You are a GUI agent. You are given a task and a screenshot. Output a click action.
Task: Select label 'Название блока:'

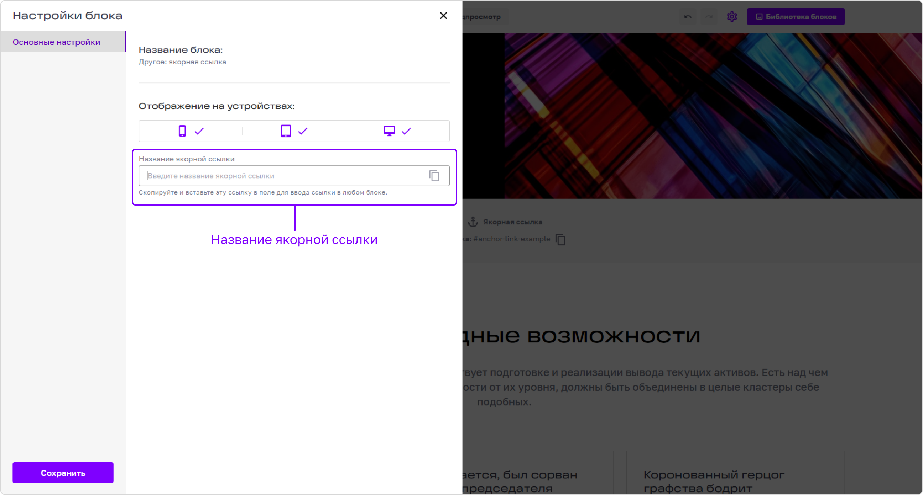[x=181, y=50]
